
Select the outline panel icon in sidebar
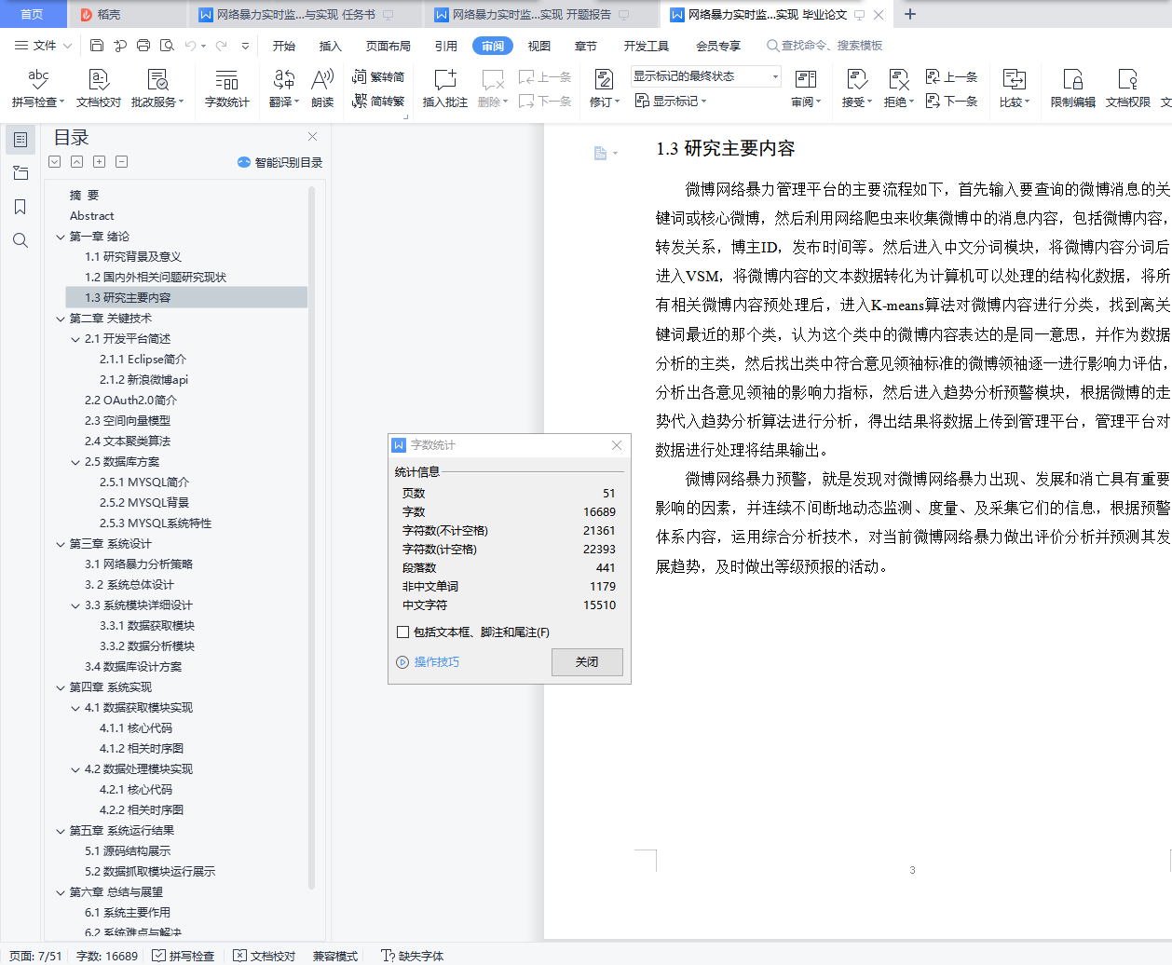pyautogui.click(x=20, y=140)
